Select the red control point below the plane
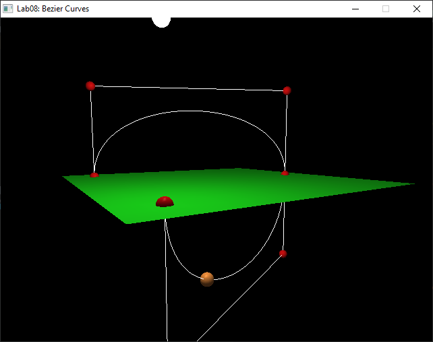433x342 pixels. coord(283,254)
